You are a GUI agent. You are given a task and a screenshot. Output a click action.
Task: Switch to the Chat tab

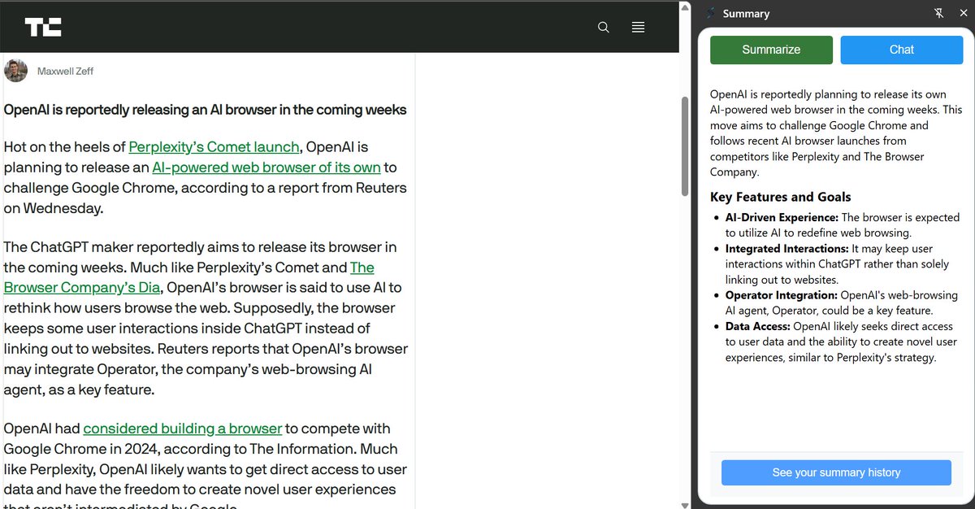[901, 50]
